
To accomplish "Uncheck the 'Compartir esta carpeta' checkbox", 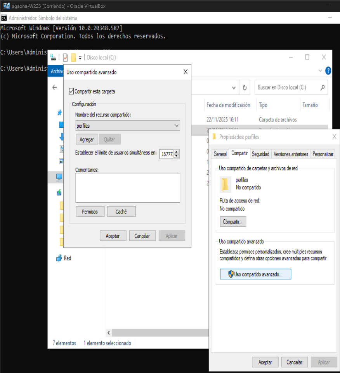I will click(x=71, y=91).
